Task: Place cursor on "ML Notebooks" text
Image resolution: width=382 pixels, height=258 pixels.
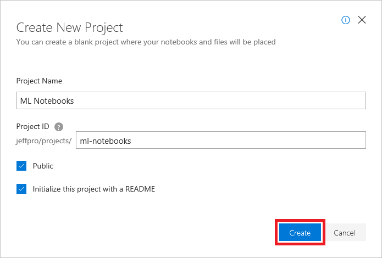Action: [47, 101]
